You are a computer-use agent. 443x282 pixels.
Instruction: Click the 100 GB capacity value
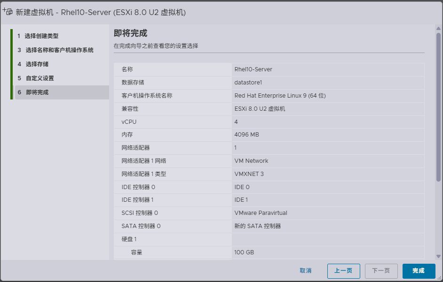[x=244, y=252]
